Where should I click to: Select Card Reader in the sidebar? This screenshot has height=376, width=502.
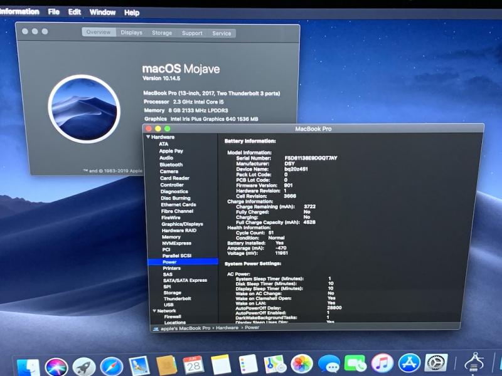(x=174, y=178)
